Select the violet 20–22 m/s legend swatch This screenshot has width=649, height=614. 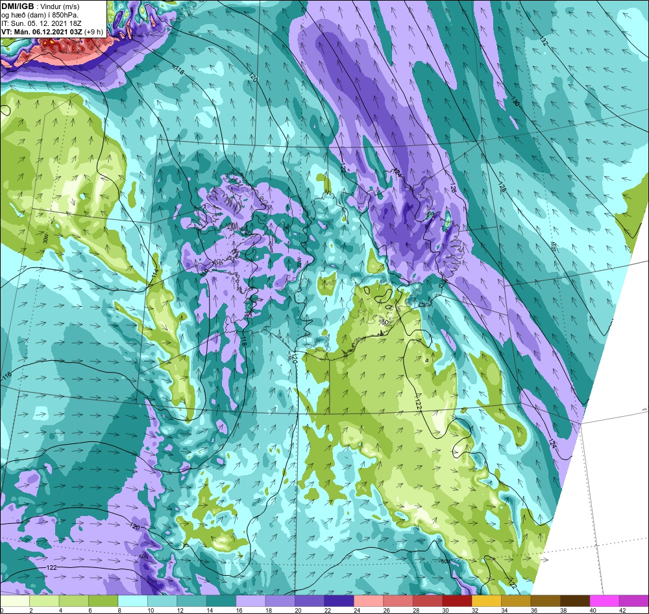(310, 600)
